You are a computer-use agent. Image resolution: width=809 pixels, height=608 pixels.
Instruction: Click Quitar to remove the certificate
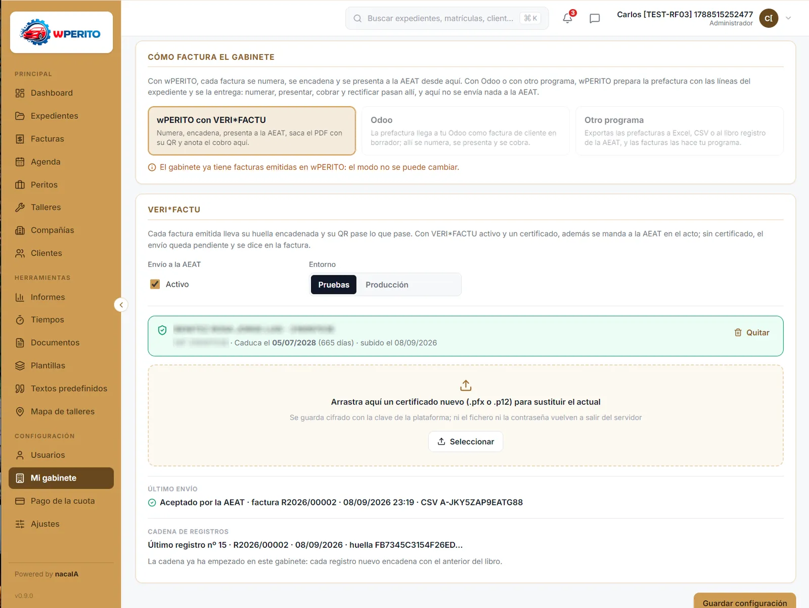[x=752, y=333]
